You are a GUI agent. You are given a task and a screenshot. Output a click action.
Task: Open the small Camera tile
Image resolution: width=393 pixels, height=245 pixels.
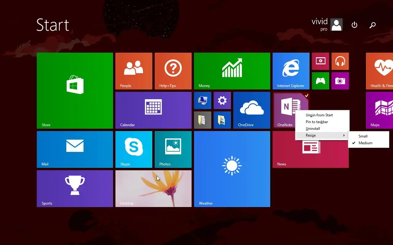(x=340, y=81)
